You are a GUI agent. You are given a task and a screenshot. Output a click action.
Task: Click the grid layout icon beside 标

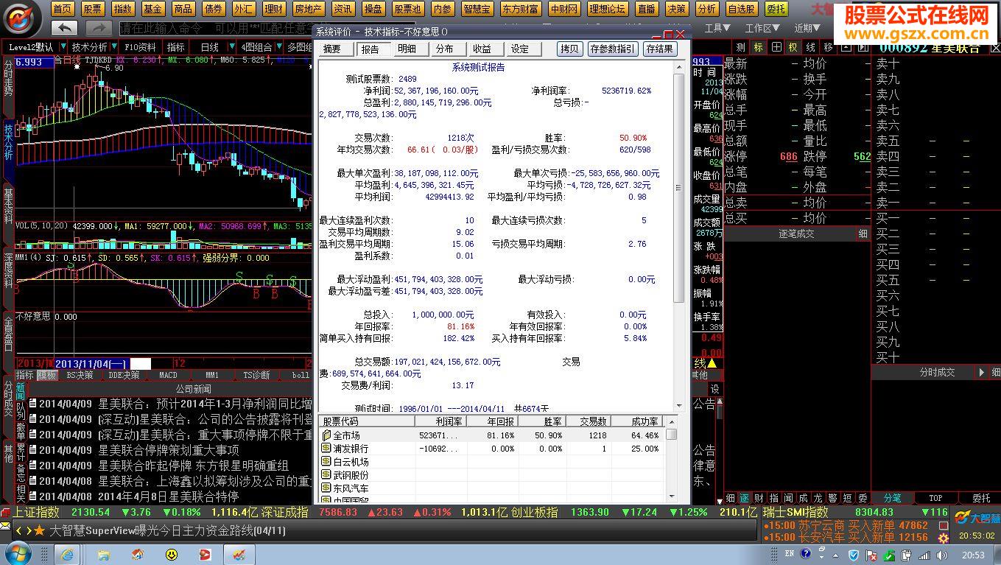776,47
